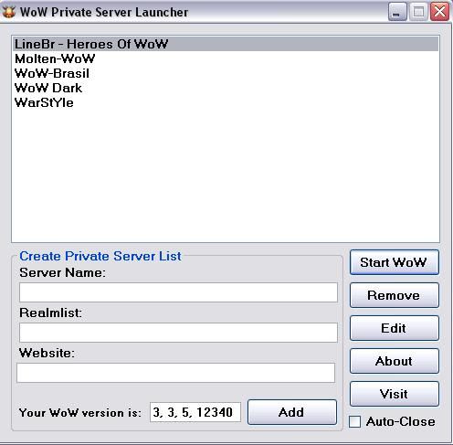Viewport: 453px width, 445px height.
Task: Click the WoW Private Server Launcher title icon
Action: pos(8,12)
